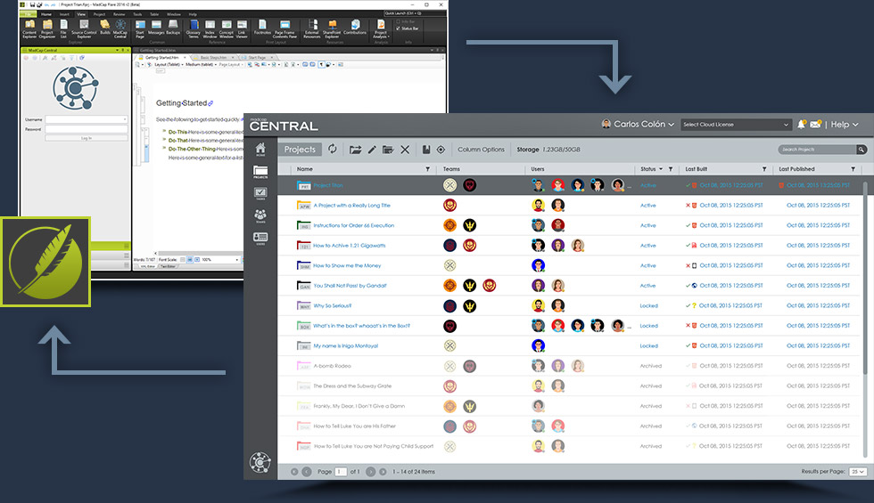The image size is (874, 503).
Task: Open Concept Window in Flare ribbon
Action: point(227,28)
